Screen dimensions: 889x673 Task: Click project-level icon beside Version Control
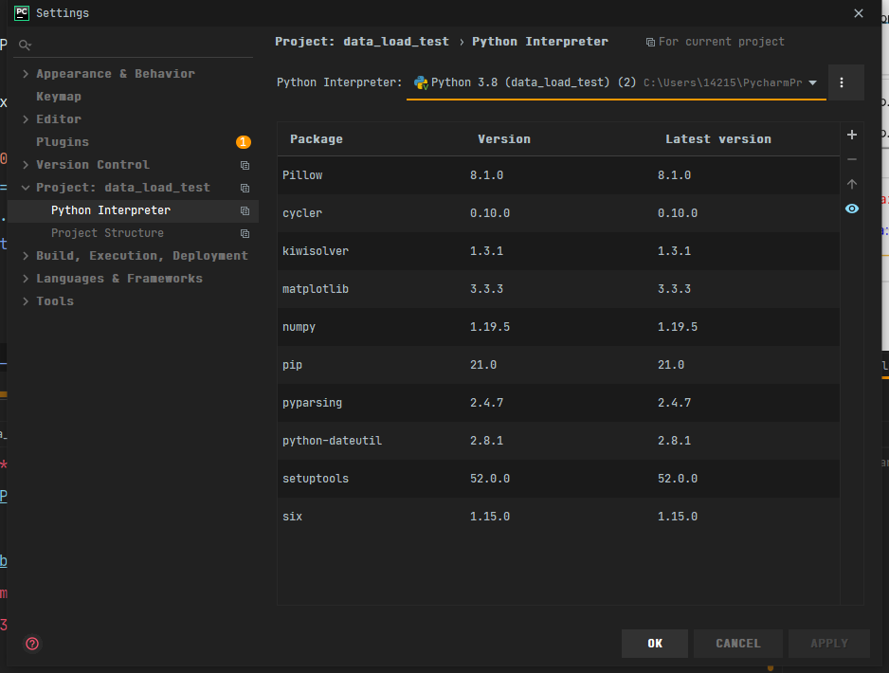245,165
